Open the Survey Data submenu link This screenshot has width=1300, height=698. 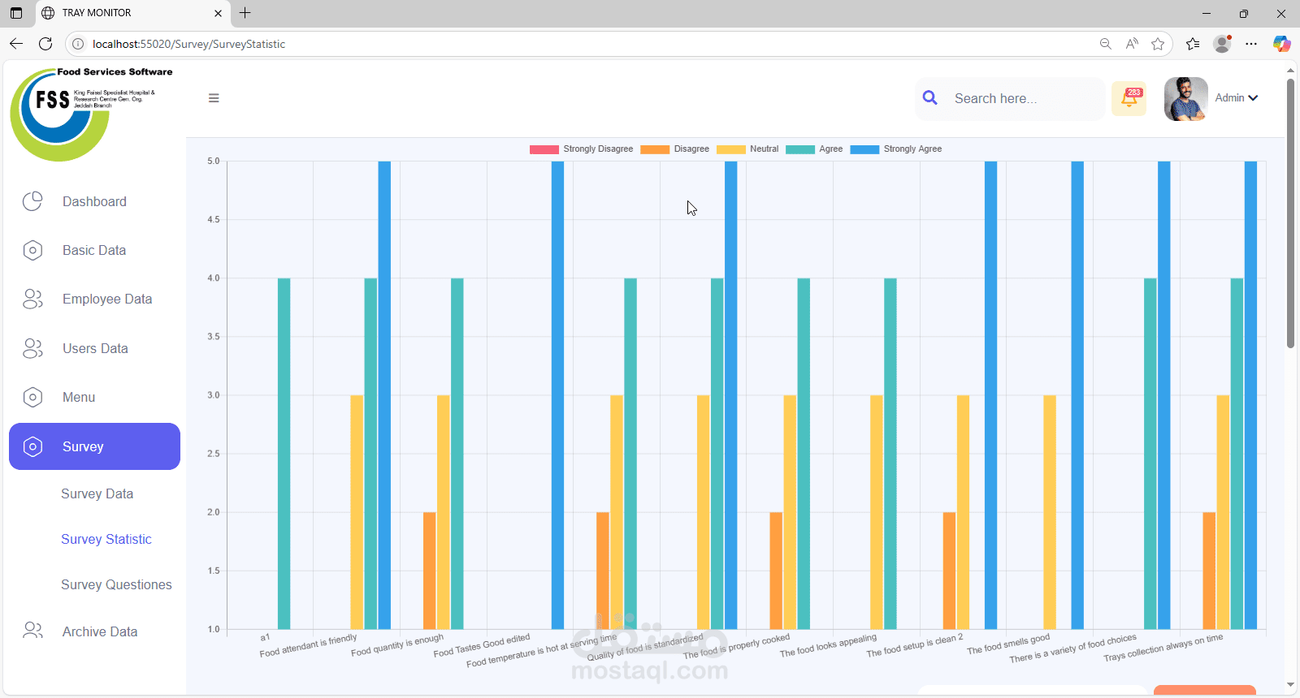point(97,493)
